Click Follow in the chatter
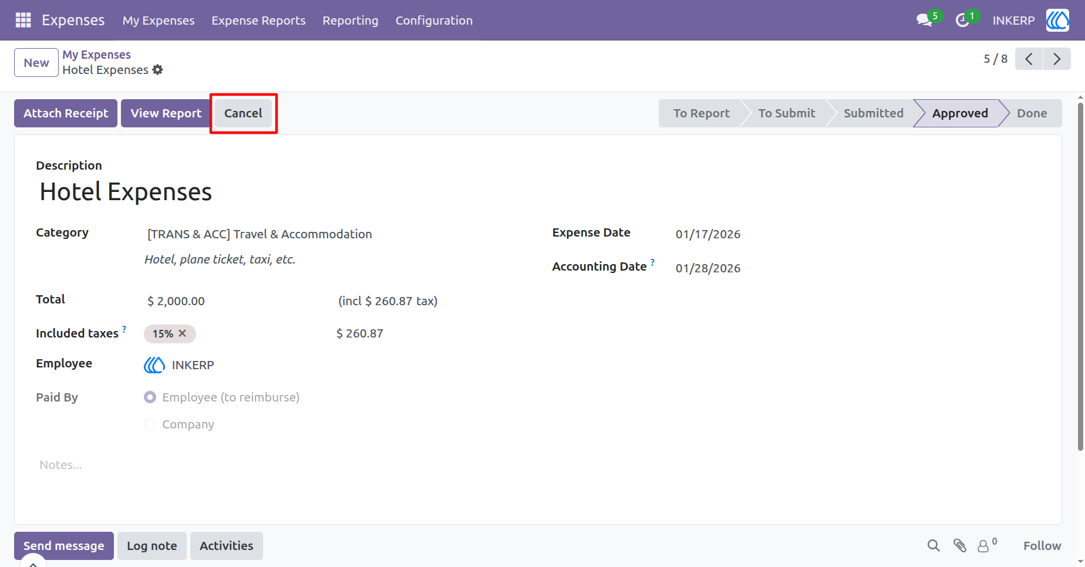This screenshot has height=567, width=1085. tap(1042, 546)
